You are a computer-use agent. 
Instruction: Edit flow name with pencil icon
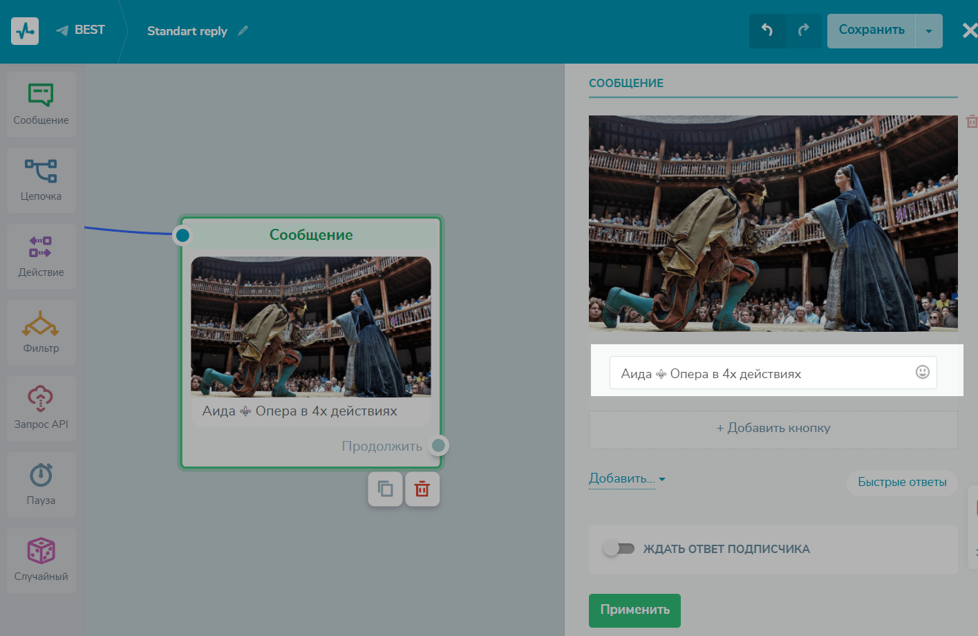click(243, 31)
